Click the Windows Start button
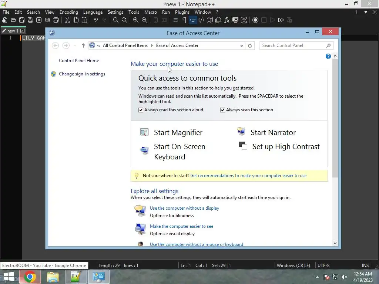 (x=9, y=277)
